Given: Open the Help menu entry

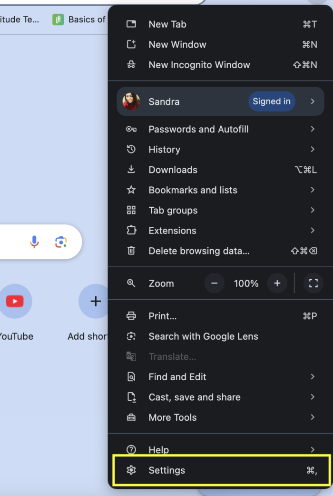Looking at the screenshot, I should coord(159,450).
